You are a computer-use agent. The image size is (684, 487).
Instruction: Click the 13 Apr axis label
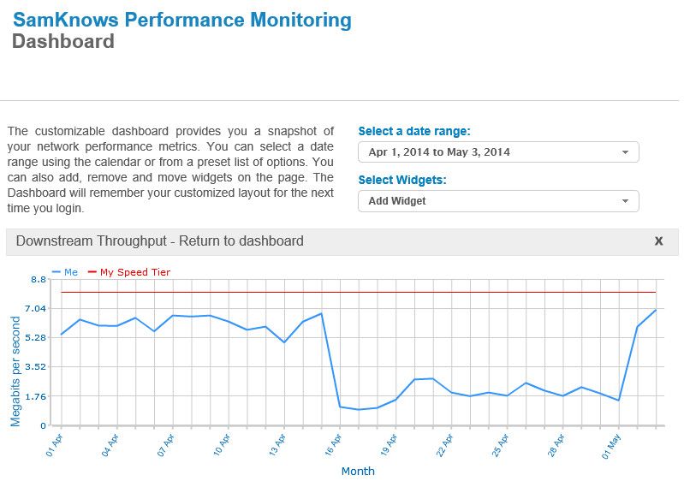click(277, 445)
